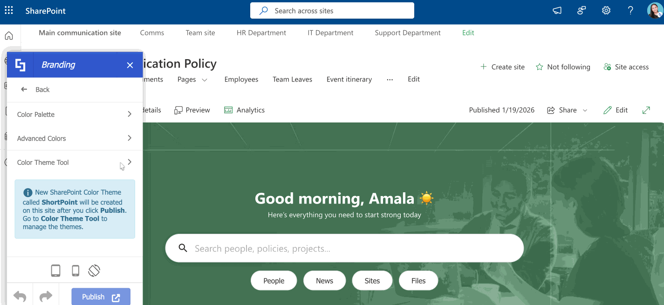The image size is (664, 305).
Task: Open the Team site navigation link
Action: click(x=200, y=33)
